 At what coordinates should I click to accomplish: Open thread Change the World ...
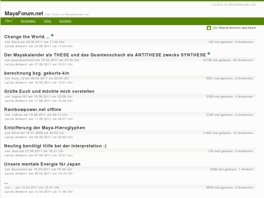(27, 37)
